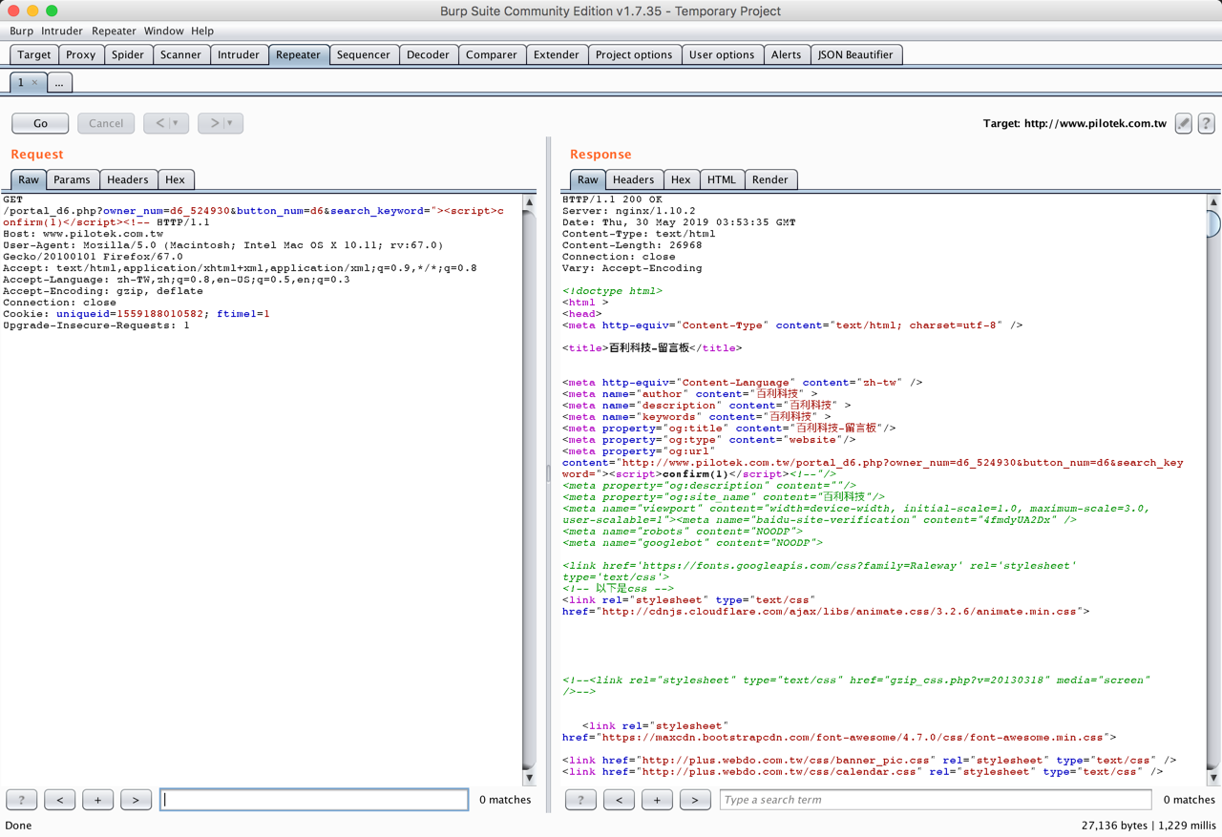Open search settings help in the Request pane
1222x837 pixels.
(x=22, y=800)
